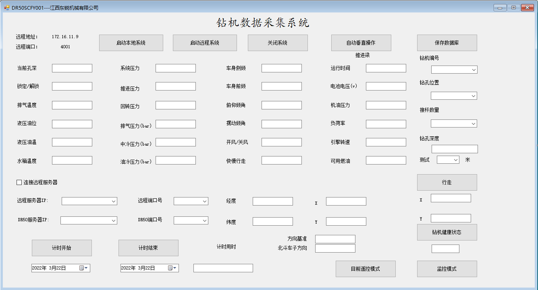This screenshot has height=290, width=538.
Task: Focus the 经度 input box
Action: click(x=272, y=201)
